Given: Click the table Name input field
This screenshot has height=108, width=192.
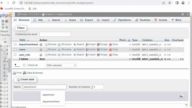Looking at the screenshot, I should pyautogui.click(x=45, y=87).
